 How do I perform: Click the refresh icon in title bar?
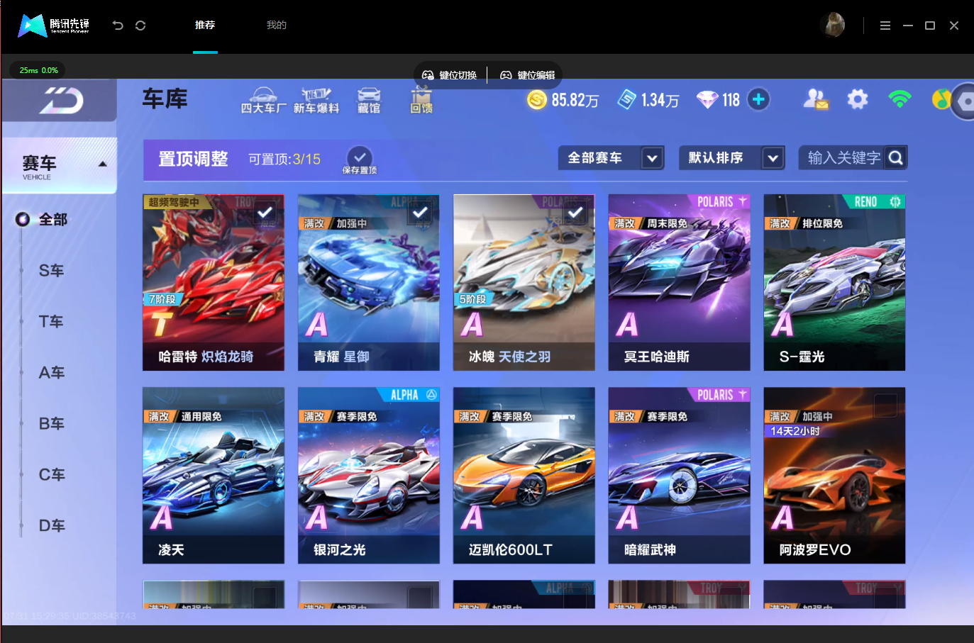coord(140,26)
